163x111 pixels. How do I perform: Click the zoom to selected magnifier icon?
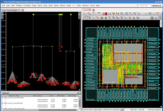click(x=138, y=14)
